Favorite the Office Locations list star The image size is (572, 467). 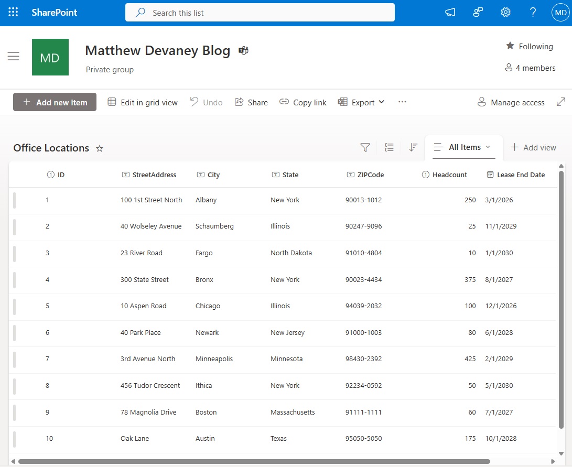coord(100,148)
